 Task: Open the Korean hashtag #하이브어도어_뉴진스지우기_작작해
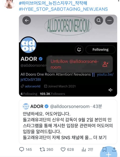tap(53, 3)
